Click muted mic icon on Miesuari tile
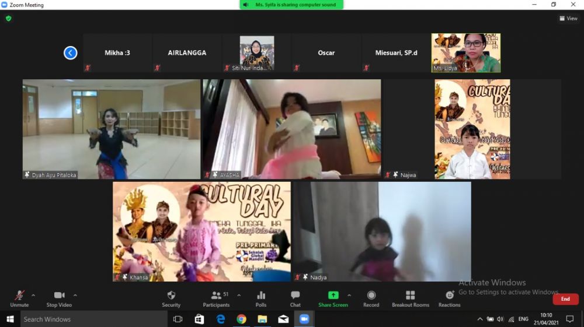The height and width of the screenshot is (327, 584). (x=366, y=68)
